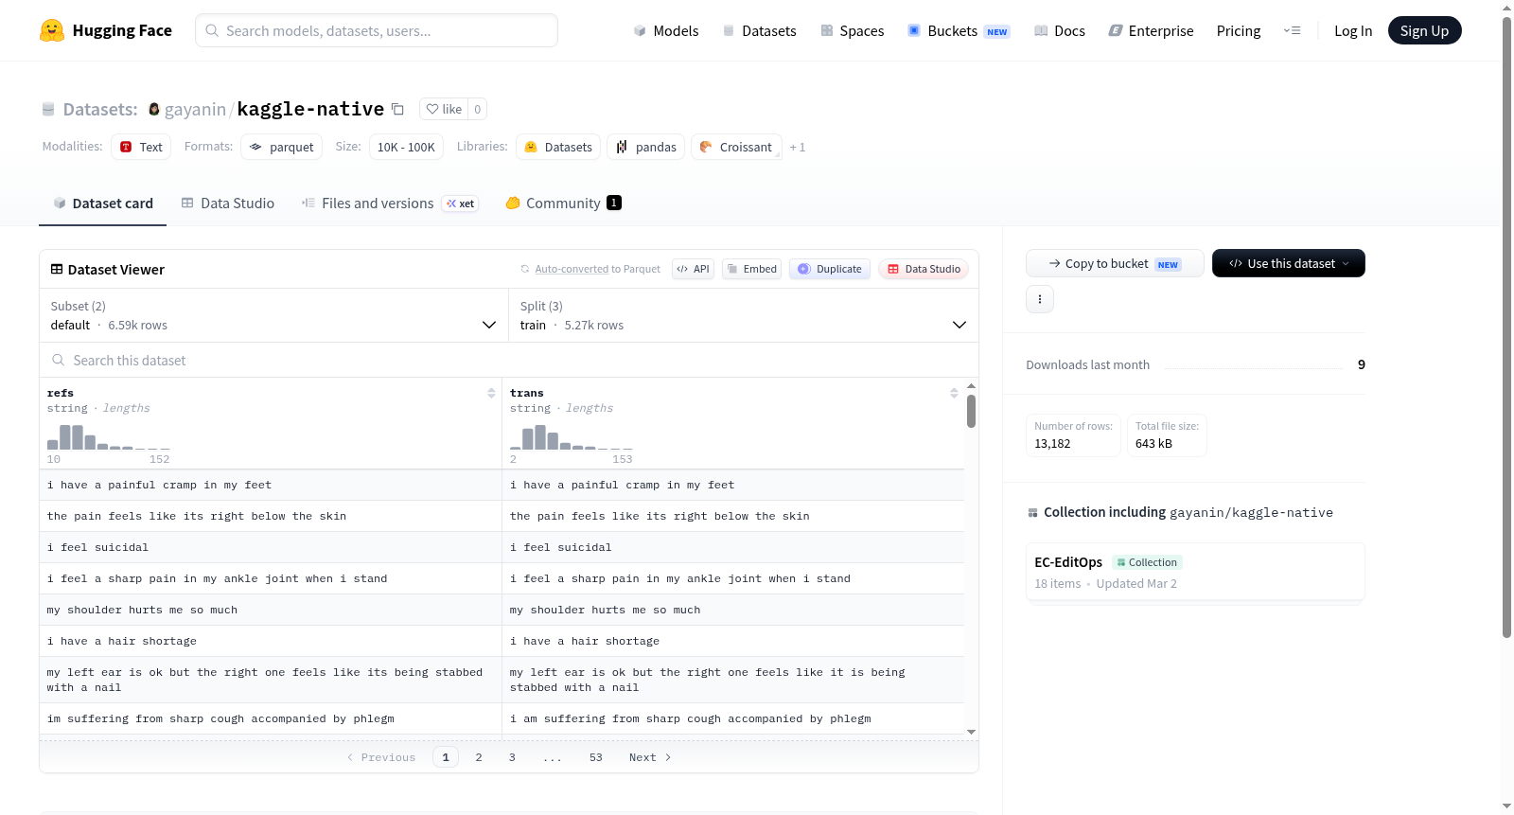Click the trans lengths histogram
This screenshot has width=1514, height=815.
coord(572,437)
